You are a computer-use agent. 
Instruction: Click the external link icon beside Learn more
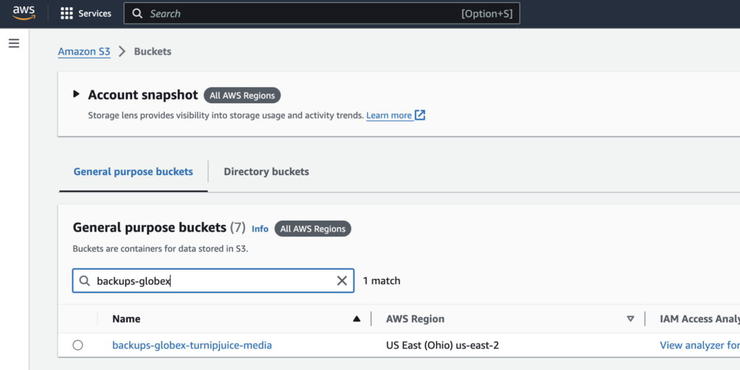click(x=420, y=115)
